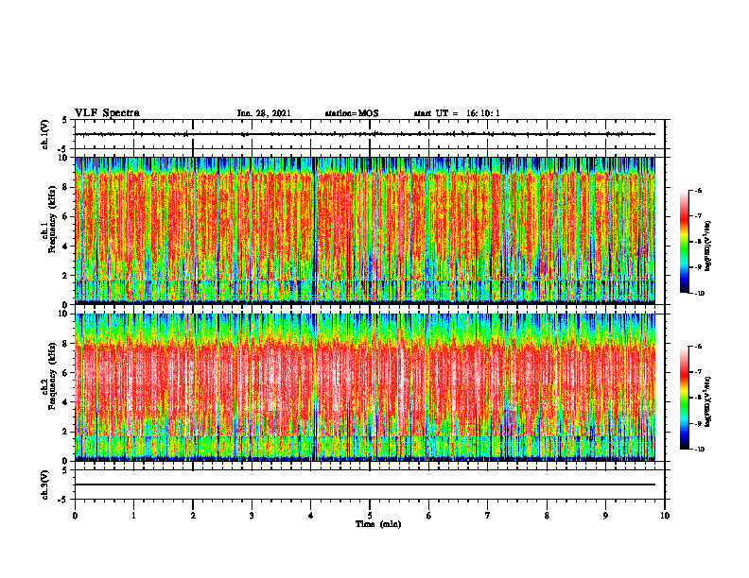
Task: Click time axis tick label 4
Action: point(311,516)
